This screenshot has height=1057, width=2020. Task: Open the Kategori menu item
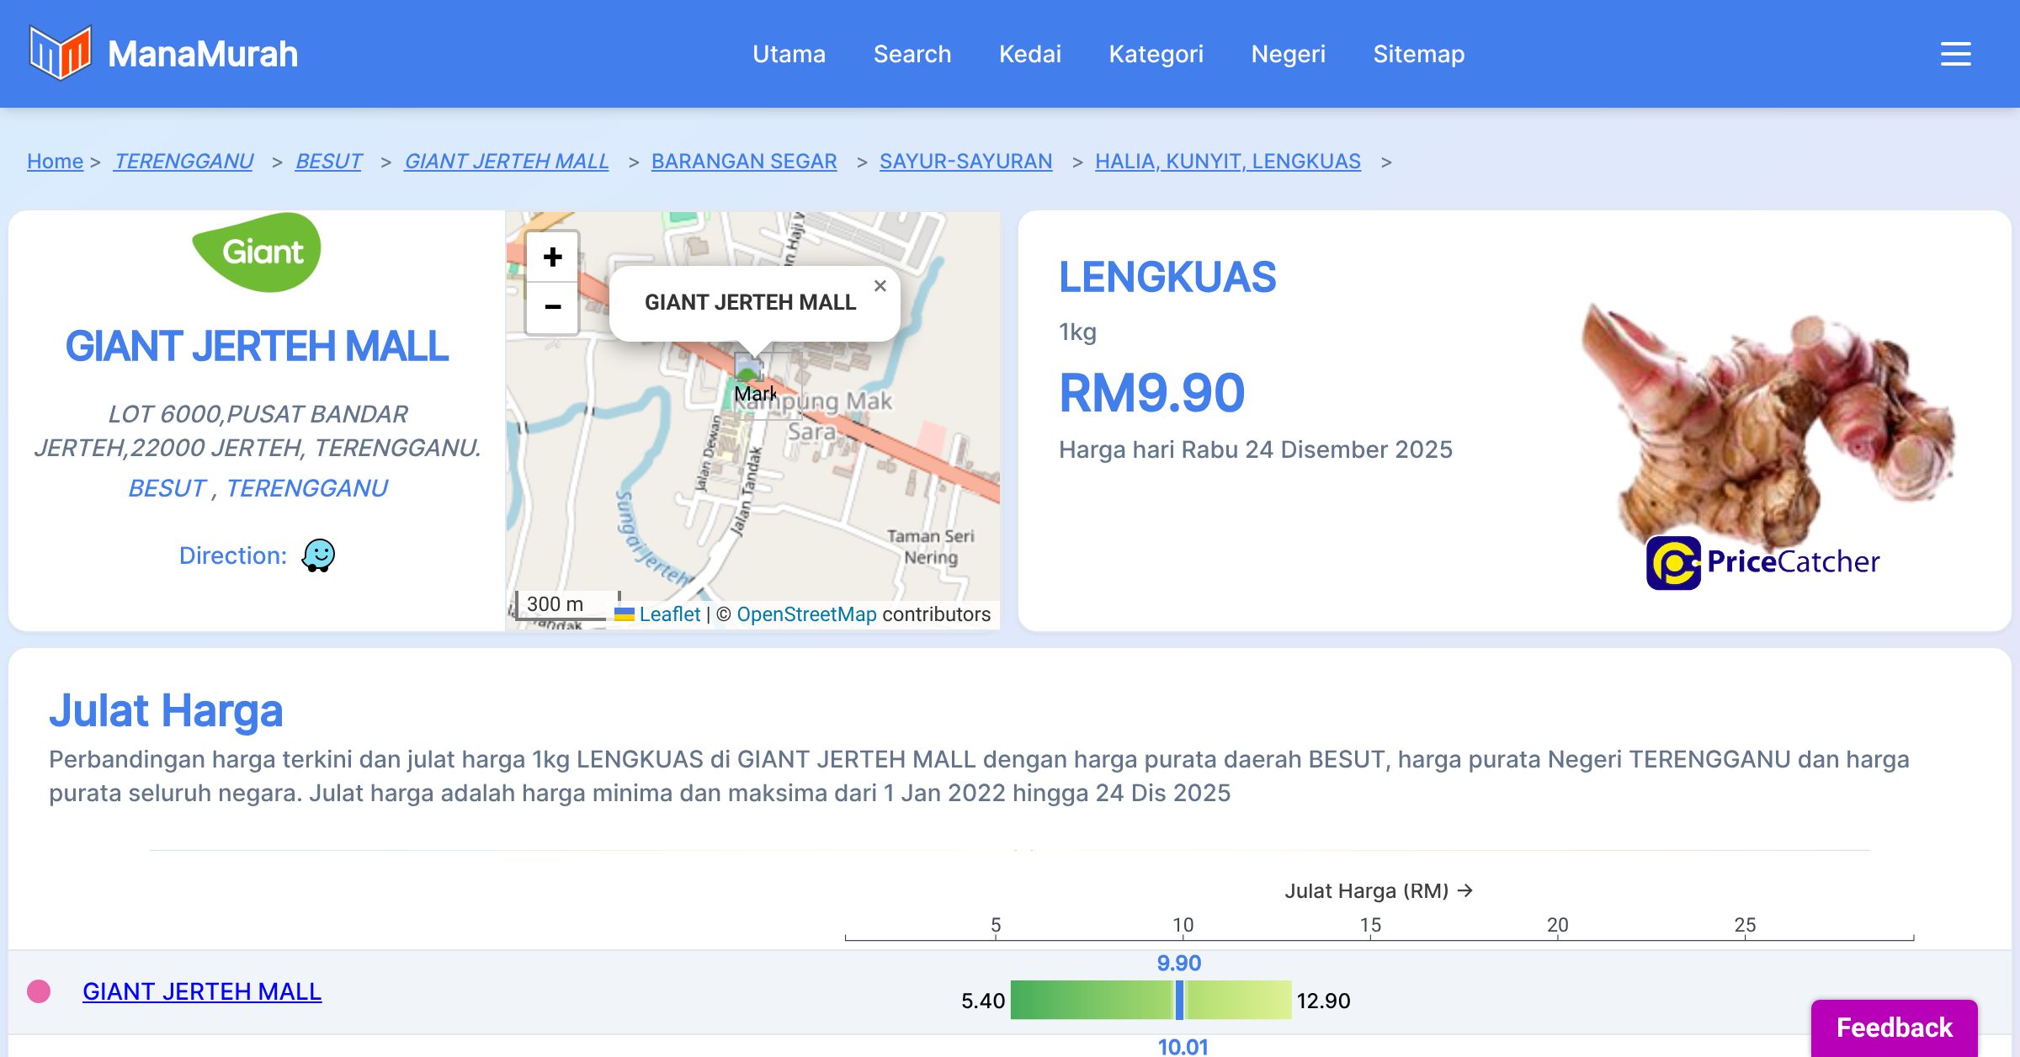tap(1156, 54)
